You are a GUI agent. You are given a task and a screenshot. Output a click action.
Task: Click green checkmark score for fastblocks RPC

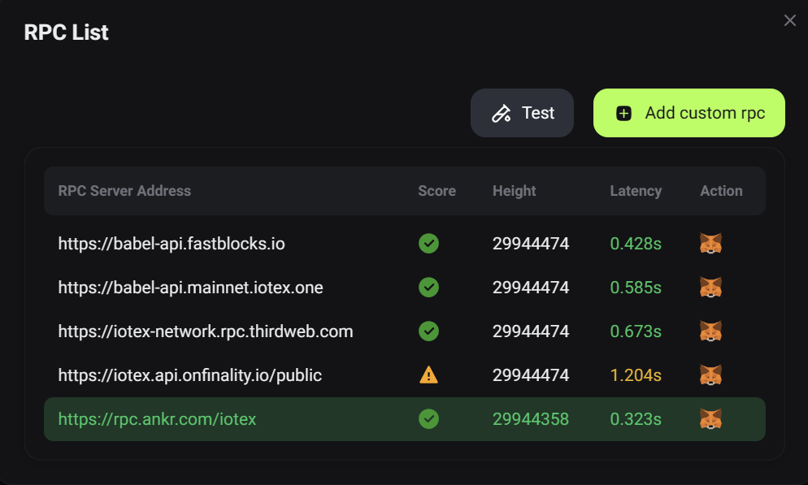click(428, 244)
